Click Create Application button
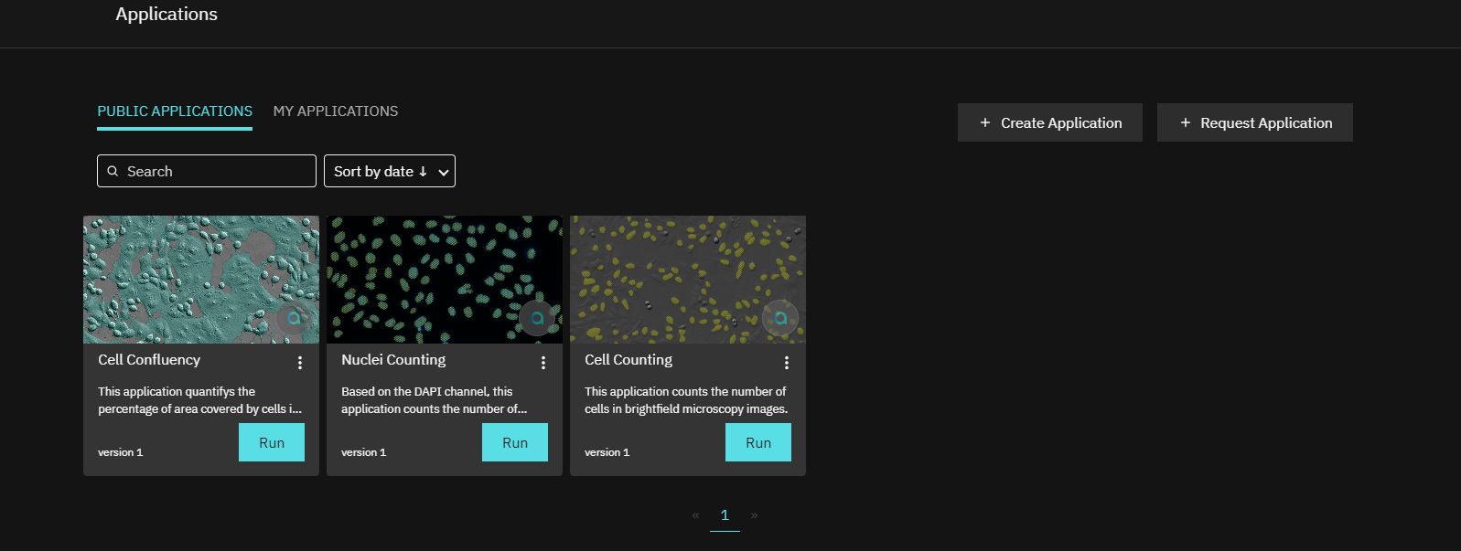This screenshot has width=1461, height=551. [1050, 122]
